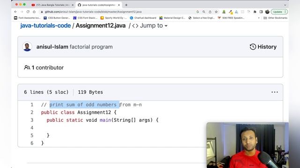The height and width of the screenshot is (168, 300).
Task: Expand the Jump to dropdown
Action: [x=150, y=26]
